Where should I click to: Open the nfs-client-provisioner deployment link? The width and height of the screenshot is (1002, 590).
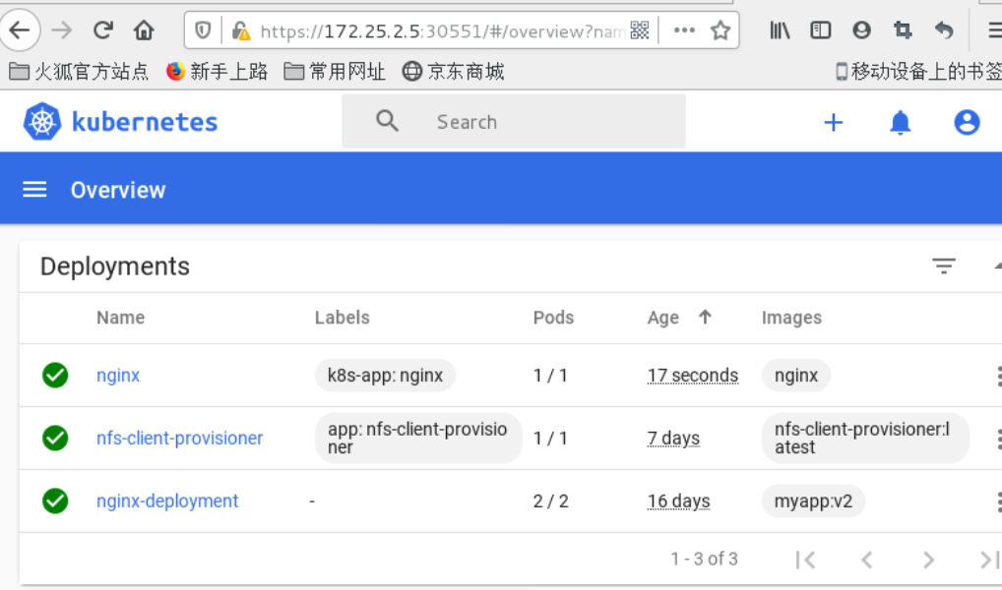pyautogui.click(x=179, y=439)
